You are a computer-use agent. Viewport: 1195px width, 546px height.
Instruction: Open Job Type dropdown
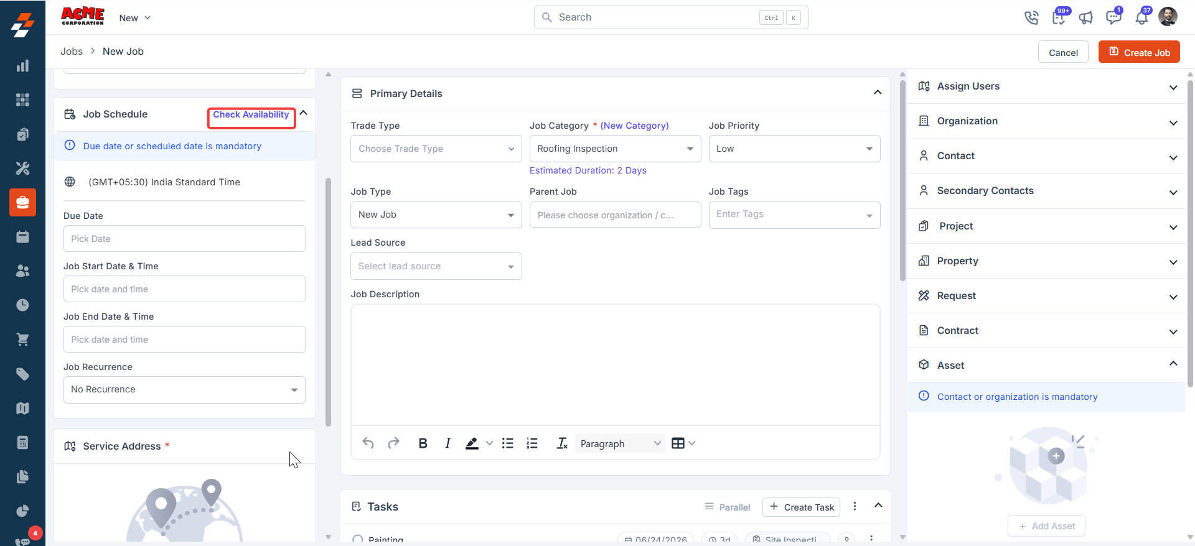click(x=436, y=215)
